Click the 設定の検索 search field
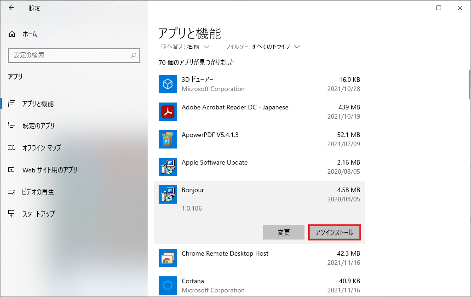Screen dimensions: 471x297 pyautogui.click(x=69, y=55)
